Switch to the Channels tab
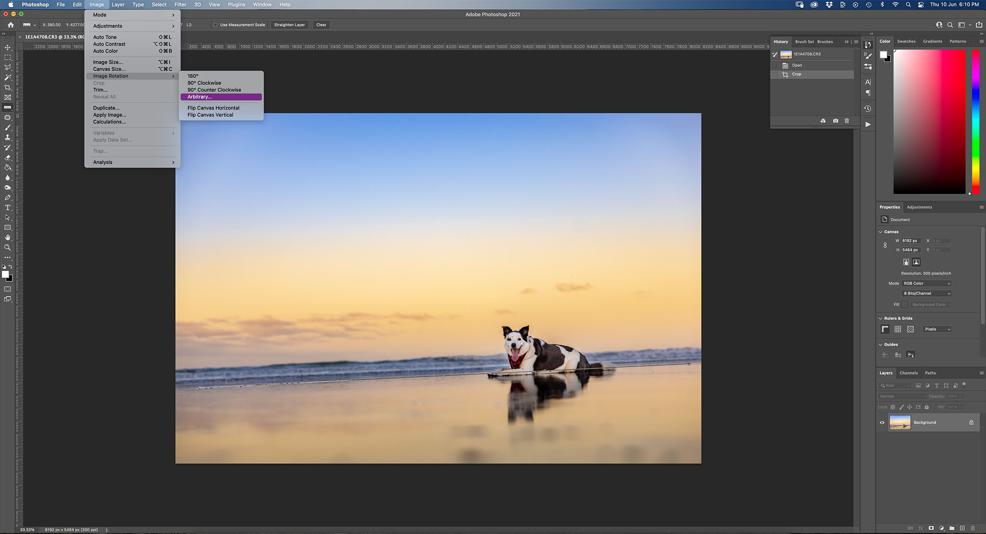The width and height of the screenshot is (986, 534). point(908,373)
